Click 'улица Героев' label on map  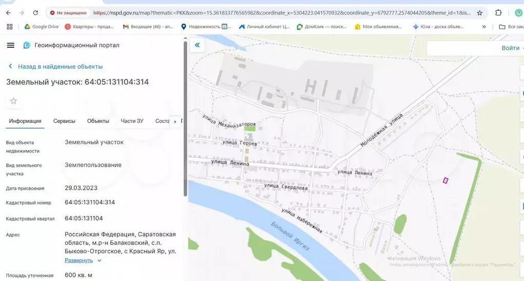(240, 143)
